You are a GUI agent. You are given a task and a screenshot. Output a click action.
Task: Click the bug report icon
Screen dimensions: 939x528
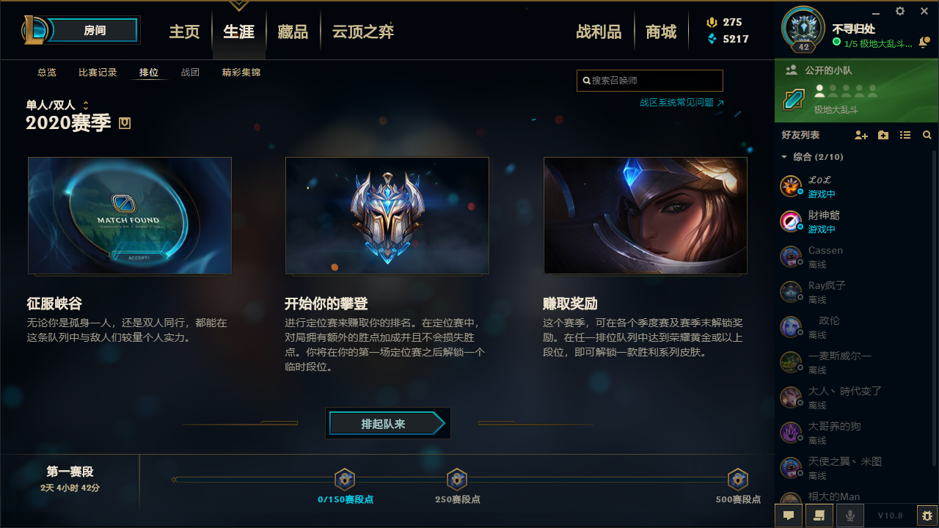[x=927, y=516]
